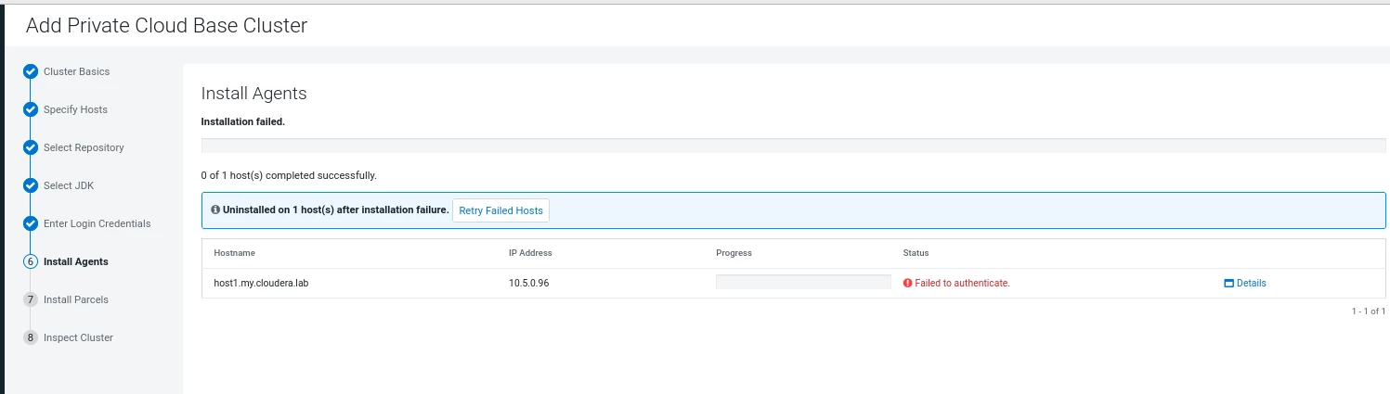Go to Cluster Basics step
Screen dimensions: 1390x394
click(76, 71)
